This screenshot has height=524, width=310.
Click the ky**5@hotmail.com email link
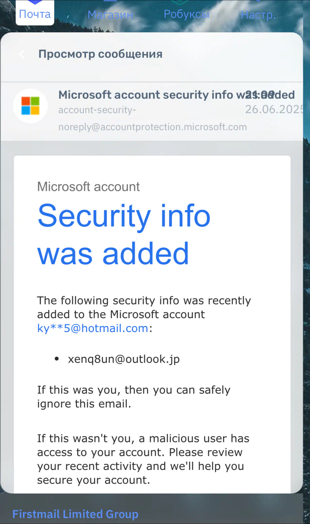pyautogui.click(x=93, y=328)
